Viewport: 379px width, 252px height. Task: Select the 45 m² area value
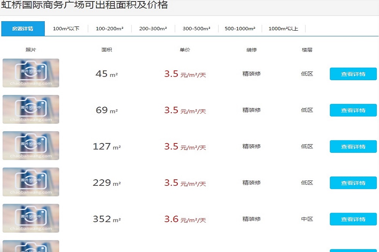click(106, 74)
